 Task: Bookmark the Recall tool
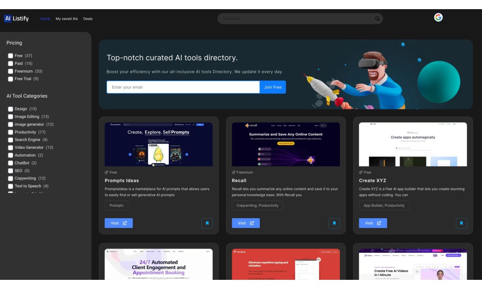coord(334,223)
